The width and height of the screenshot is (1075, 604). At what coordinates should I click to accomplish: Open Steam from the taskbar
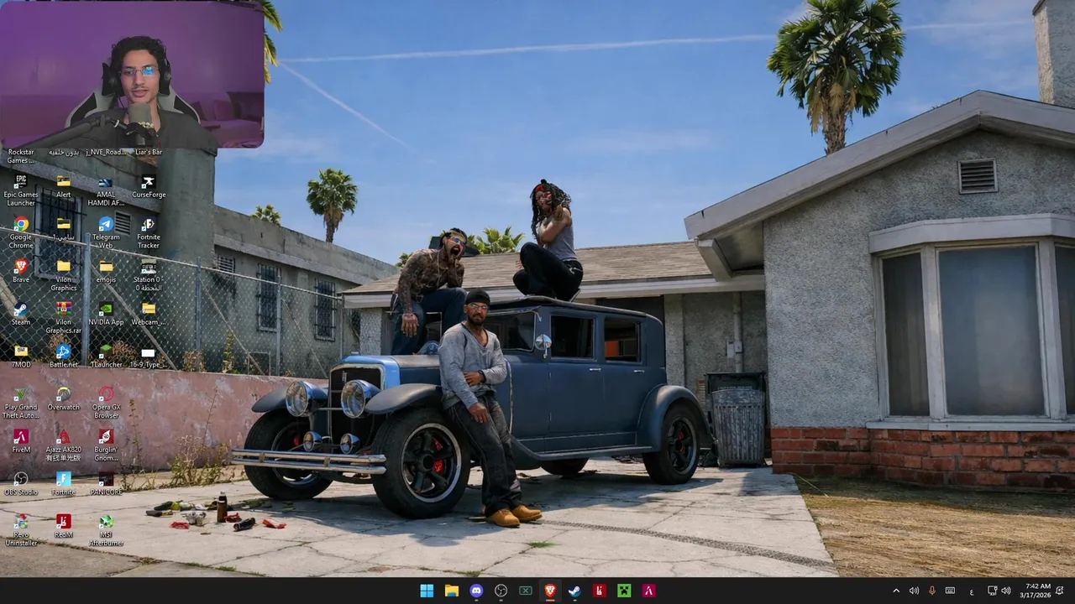pos(574,591)
